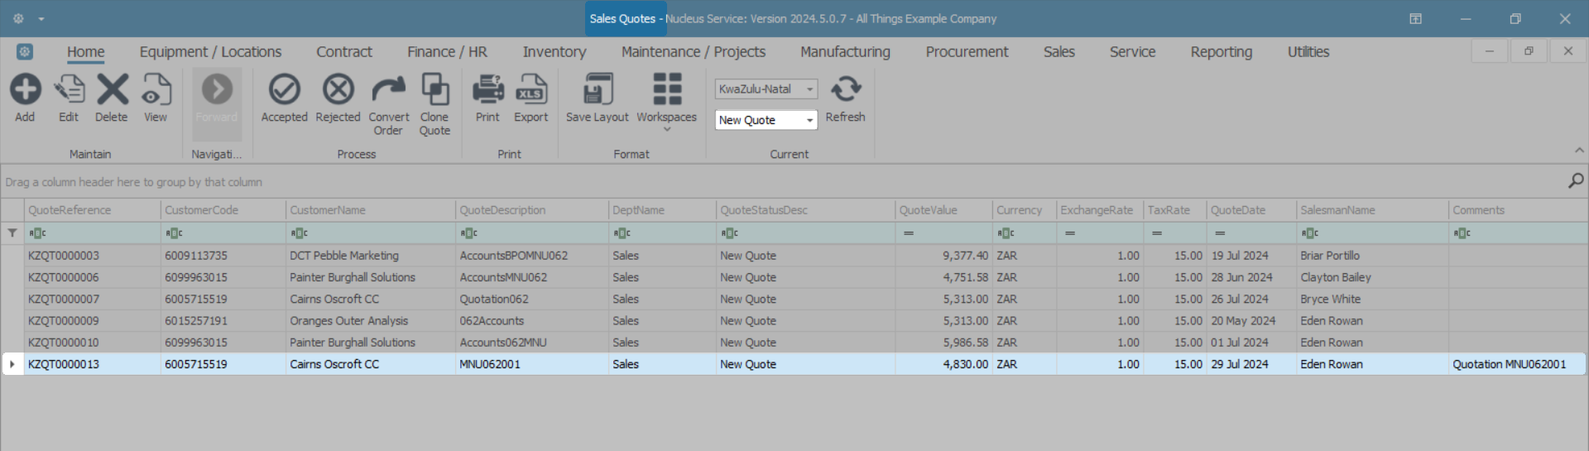Viewport: 1589px width, 451px height.
Task: Click the Add quote icon
Action: pos(25,90)
